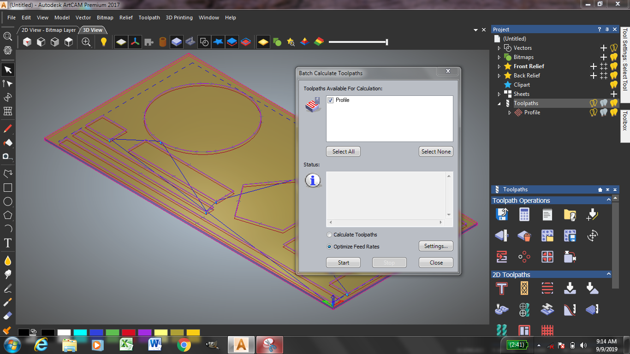Toggle Vectors visibility light bulb
The width and height of the screenshot is (630, 354).
click(x=614, y=48)
